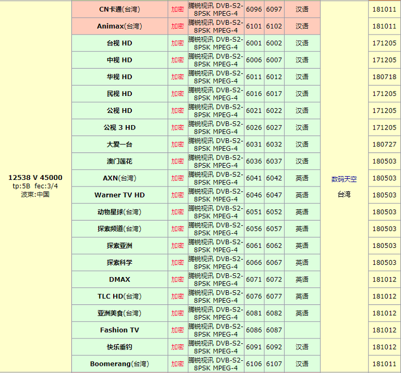
Task: Select the 台视 HD channel
Action: tap(119, 43)
